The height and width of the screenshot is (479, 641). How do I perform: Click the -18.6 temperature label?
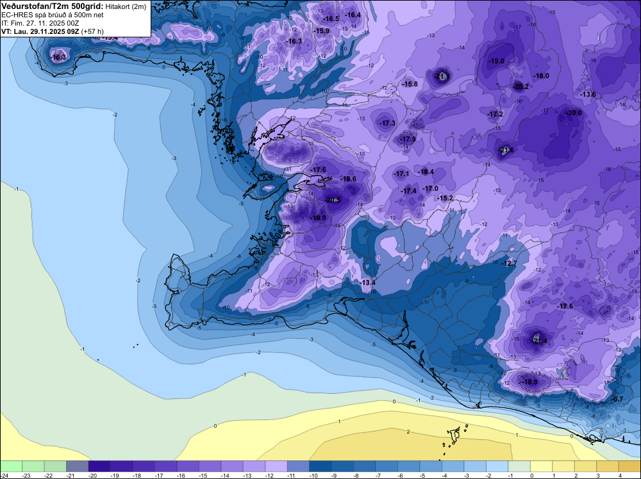(349, 179)
